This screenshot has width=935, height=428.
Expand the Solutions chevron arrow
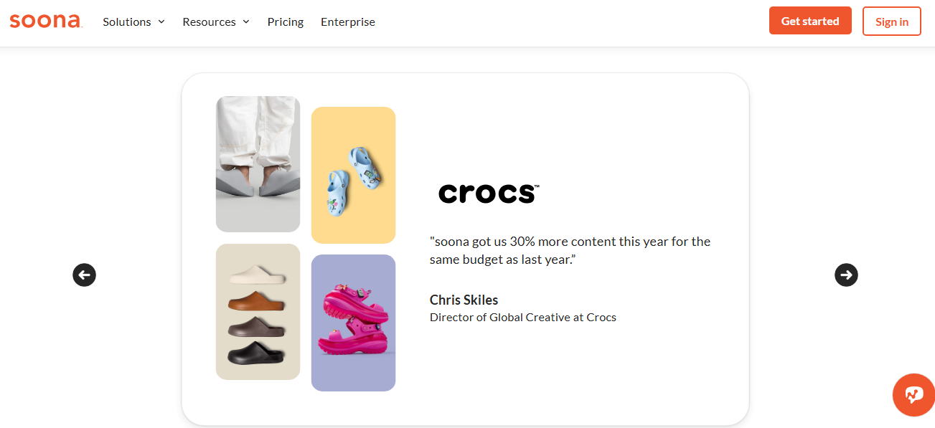click(x=161, y=22)
